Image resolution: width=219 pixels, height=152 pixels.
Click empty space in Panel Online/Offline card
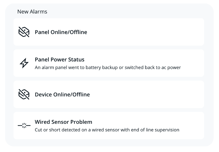[153, 32]
